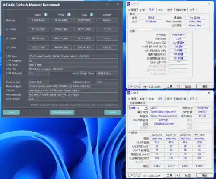Screen dimensions: 216x179
Task: Click 确定 button in the lower CPU-Z window
Action: pos(205,175)
